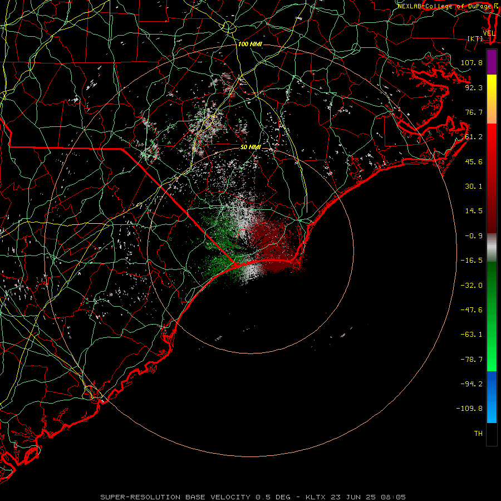Click the 61.2 legend value

(x=474, y=137)
